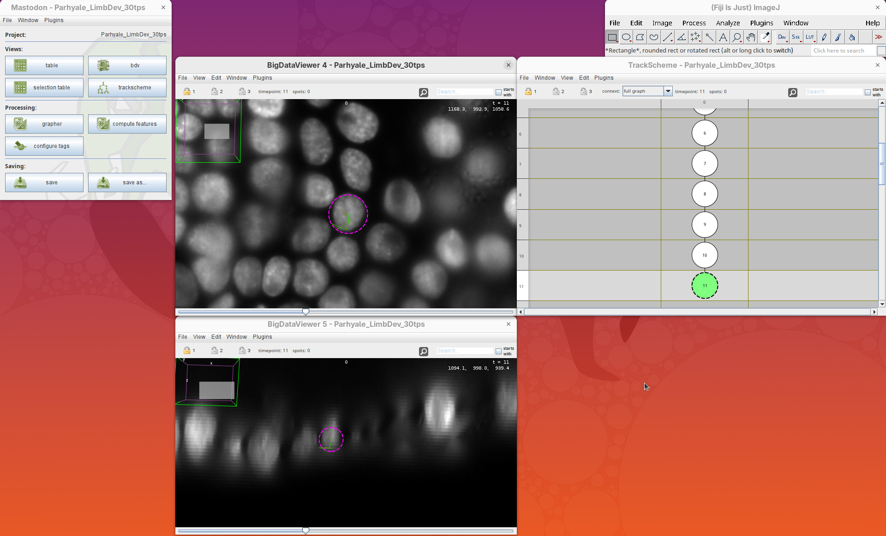Toggle lock 1 in BigDataViewer 4
The image size is (886, 536).
coord(187,91)
